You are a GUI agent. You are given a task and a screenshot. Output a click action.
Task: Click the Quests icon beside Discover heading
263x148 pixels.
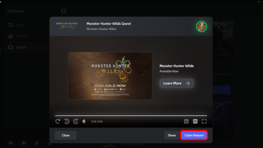coord(64,11)
